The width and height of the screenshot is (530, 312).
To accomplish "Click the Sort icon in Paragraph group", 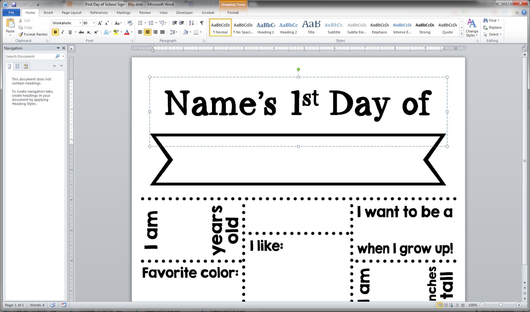I will point(191,23).
